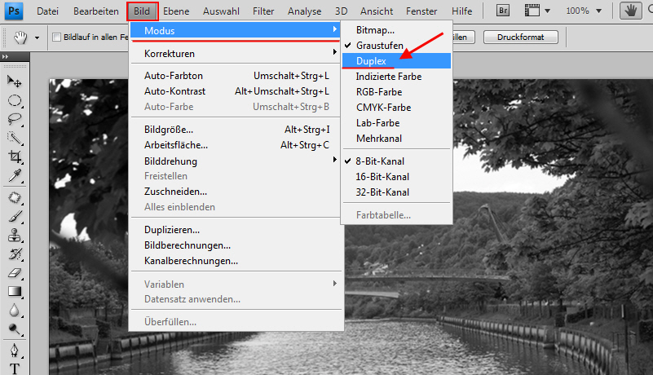Select the Lasso tool
This screenshot has height=375, width=653.
coord(14,119)
